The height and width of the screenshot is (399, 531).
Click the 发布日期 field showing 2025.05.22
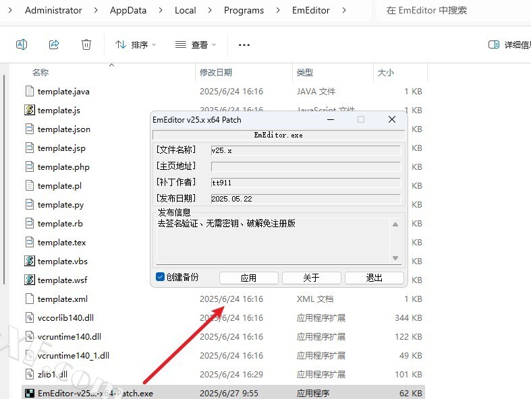click(306, 199)
